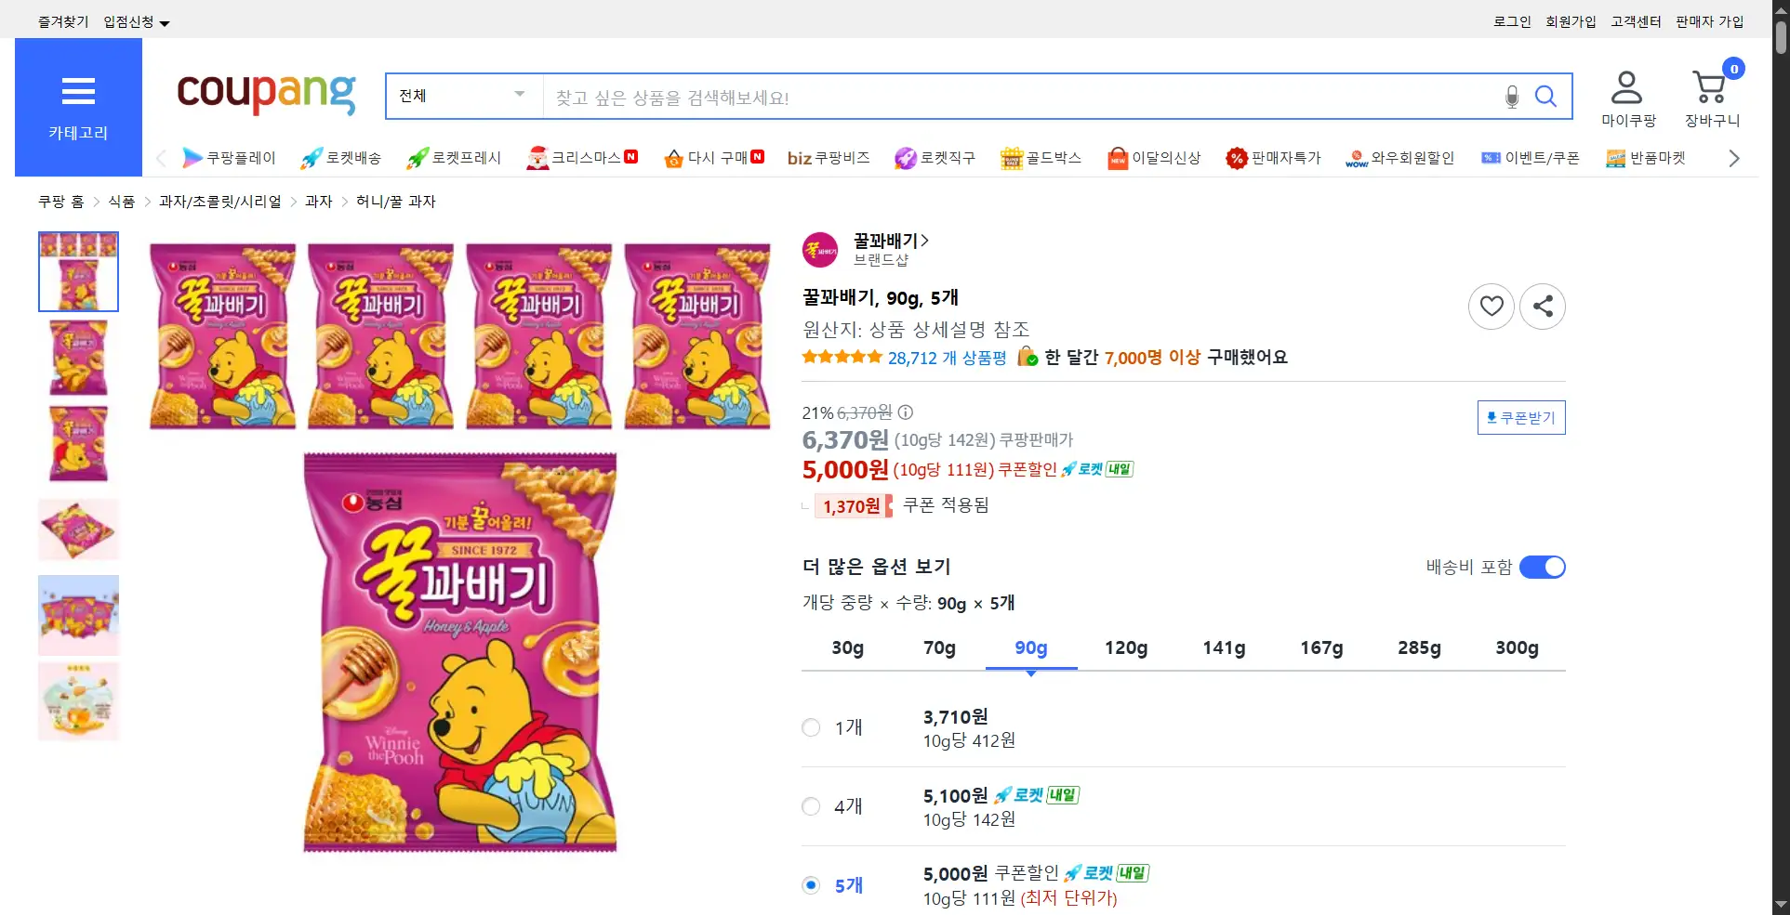Expand the 입점신청 dropdown menu

pos(137,22)
